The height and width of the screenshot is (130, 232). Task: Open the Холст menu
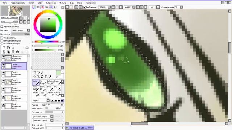[31, 3]
